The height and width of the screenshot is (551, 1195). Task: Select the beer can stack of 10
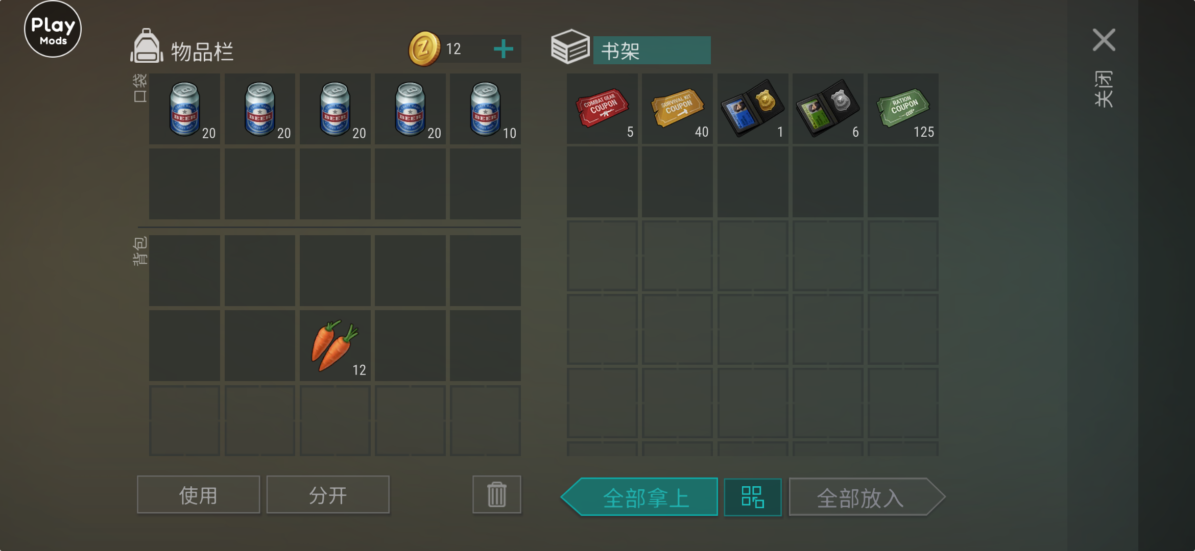click(x=485, y=109)
